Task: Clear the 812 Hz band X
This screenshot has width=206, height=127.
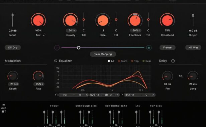Action: [x=153, y=95]
